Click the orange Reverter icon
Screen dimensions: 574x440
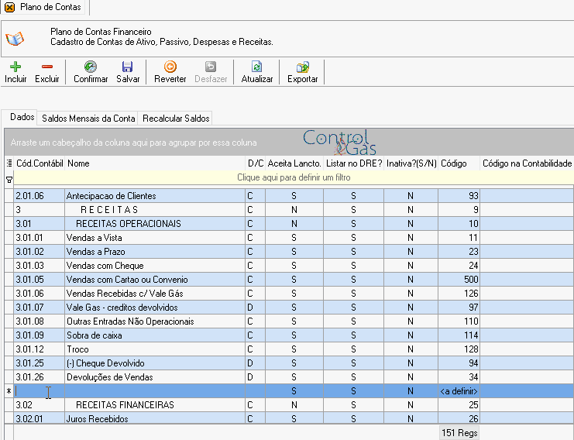[x=170, y=67]
